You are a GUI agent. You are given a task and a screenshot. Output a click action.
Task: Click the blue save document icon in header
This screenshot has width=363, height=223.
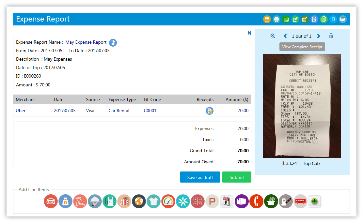pyautogui.click(x=314, y=19)
